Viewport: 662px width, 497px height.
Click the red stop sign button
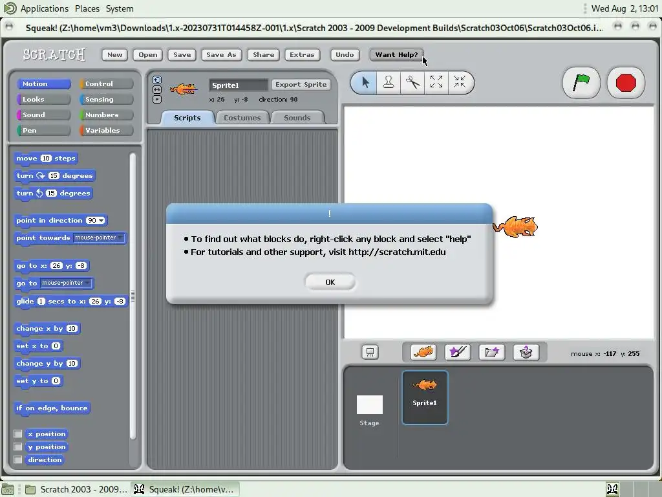(626, 82)
